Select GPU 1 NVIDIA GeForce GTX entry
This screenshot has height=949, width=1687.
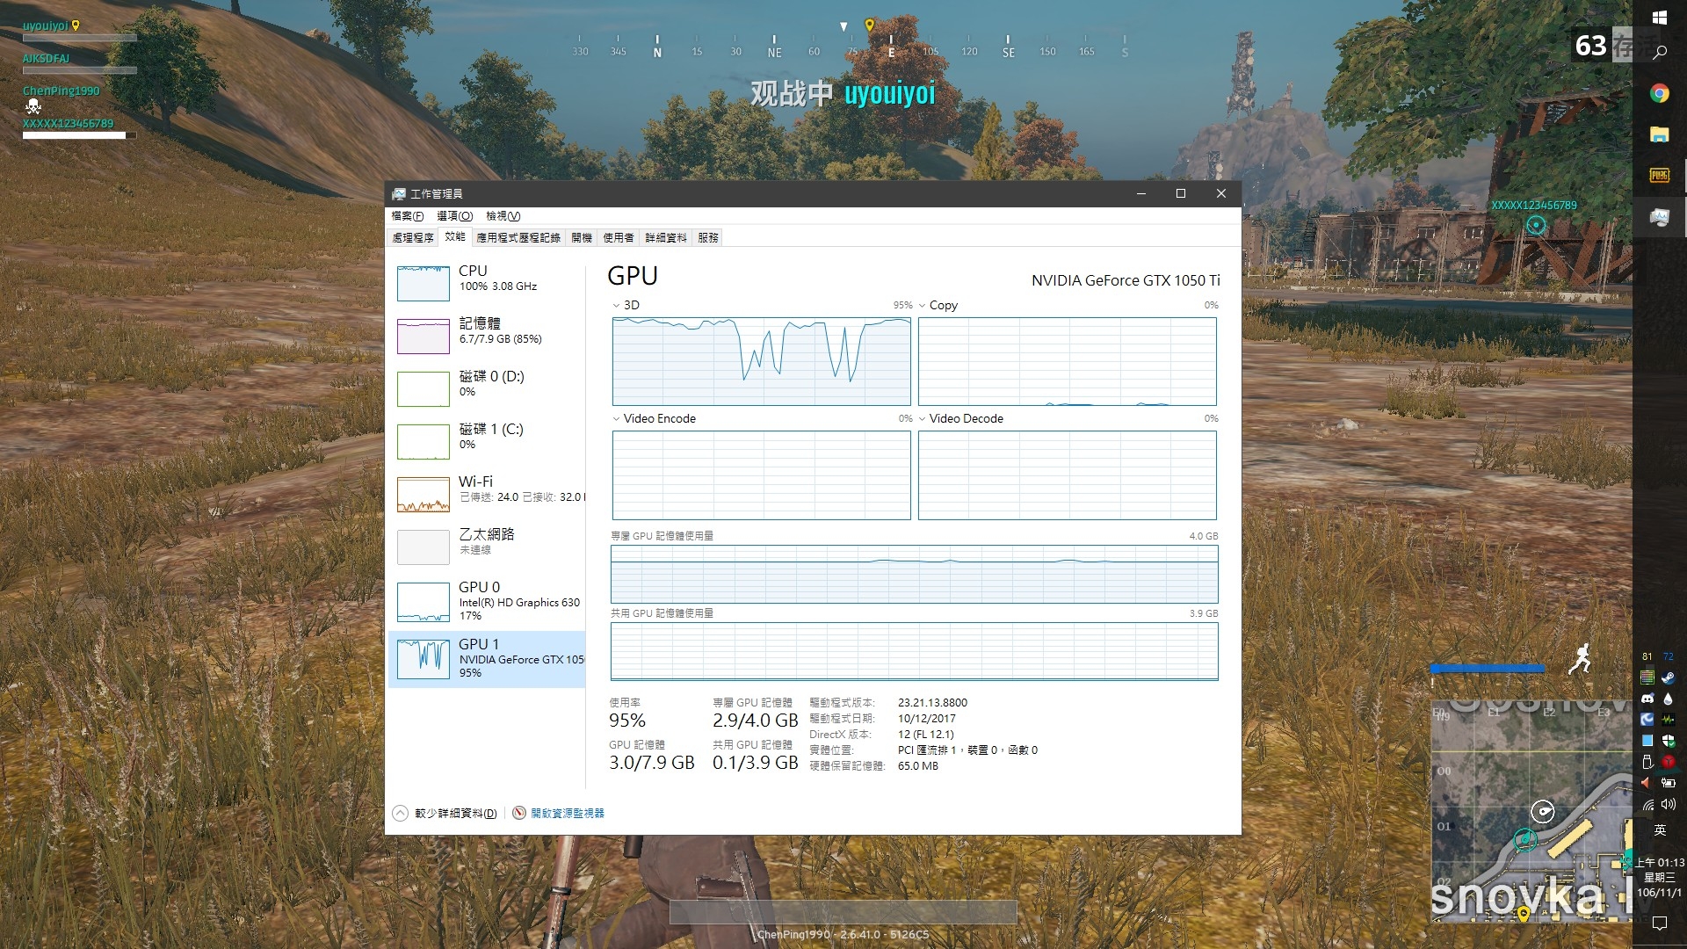tap(488, 659)
